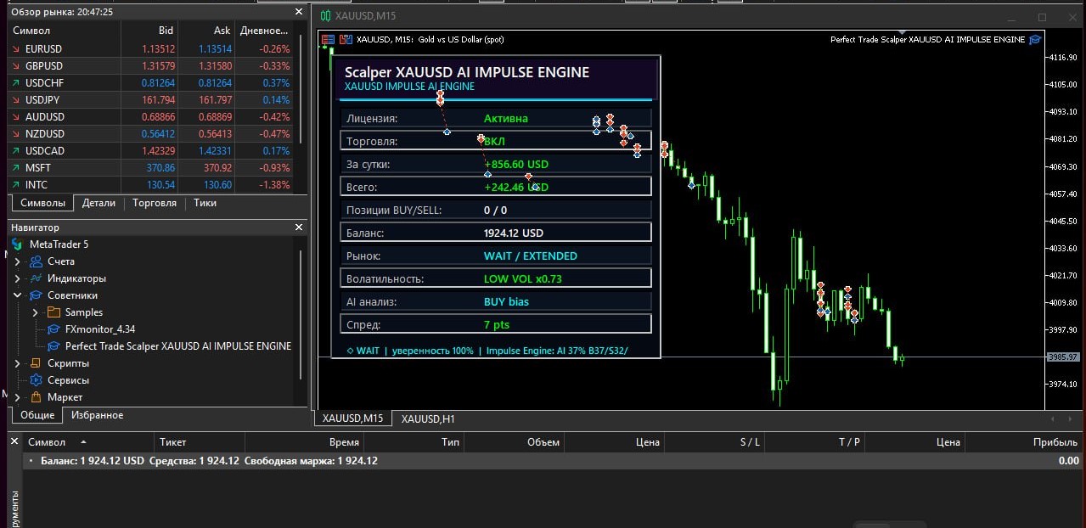Select Perfect Trade Scalper XAUUSD AI IMPULSE ENGINE in Navigator
Image resolution: width=1086 pixels, height=528 pixels.
[178, 346]
